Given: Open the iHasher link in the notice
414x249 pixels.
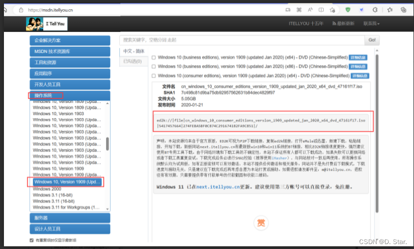Looking at the screenshot, I should pos(279,158).
